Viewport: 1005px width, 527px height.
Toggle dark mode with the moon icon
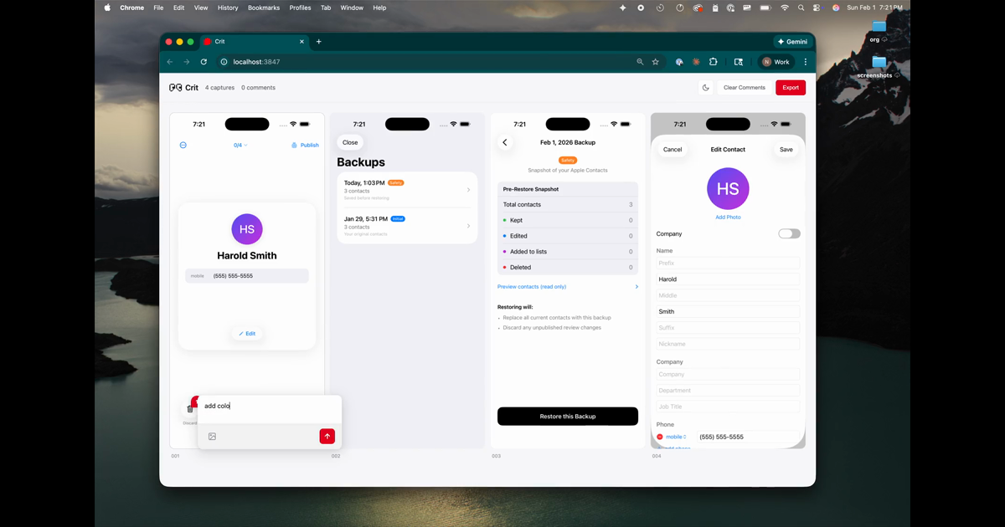coord(706,87)
